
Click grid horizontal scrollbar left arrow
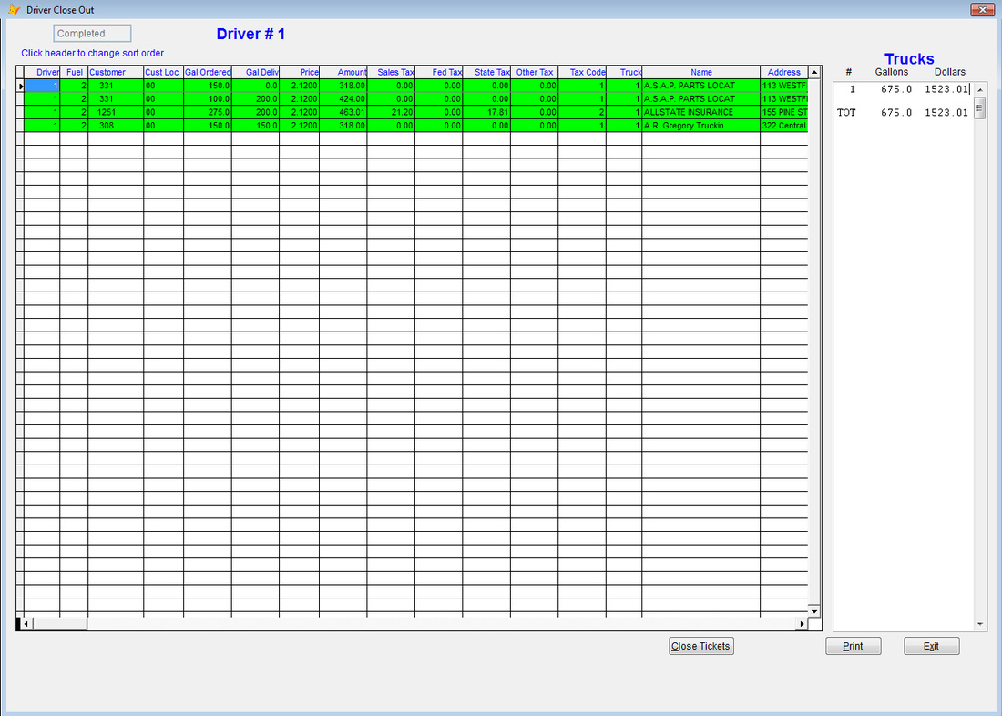(26, 623)
